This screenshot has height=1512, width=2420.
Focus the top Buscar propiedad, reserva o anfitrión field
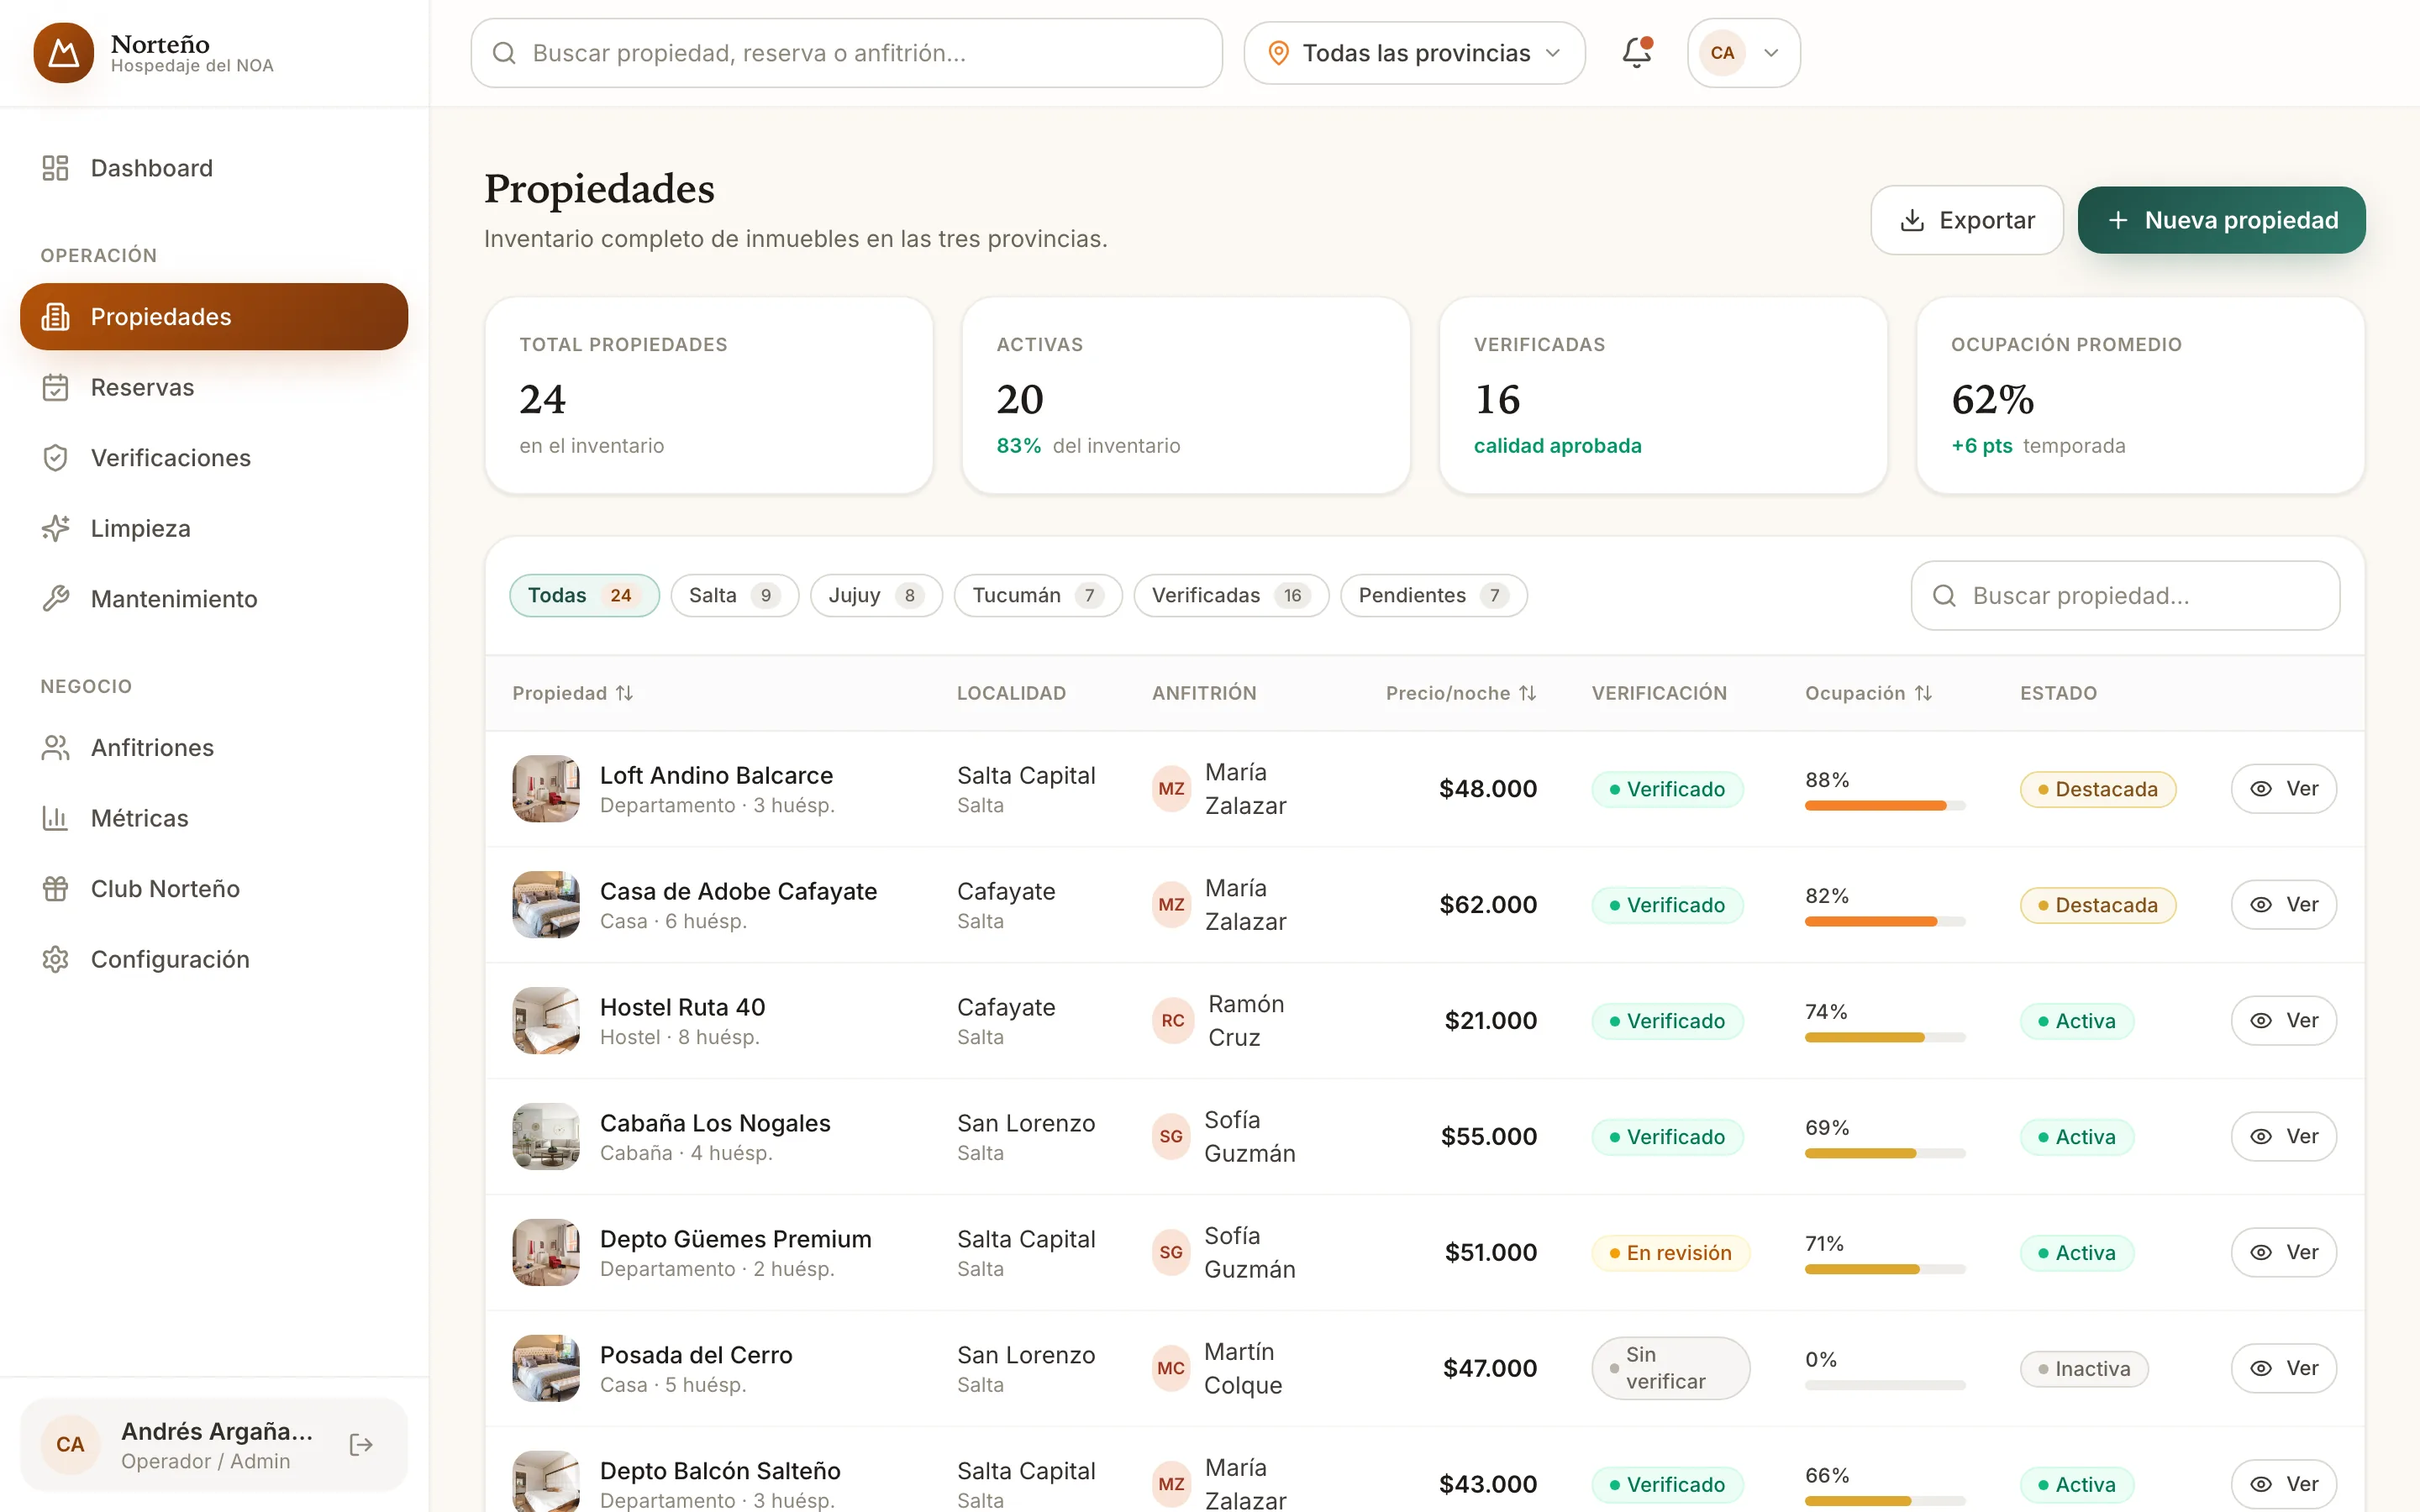coord(846,53)
